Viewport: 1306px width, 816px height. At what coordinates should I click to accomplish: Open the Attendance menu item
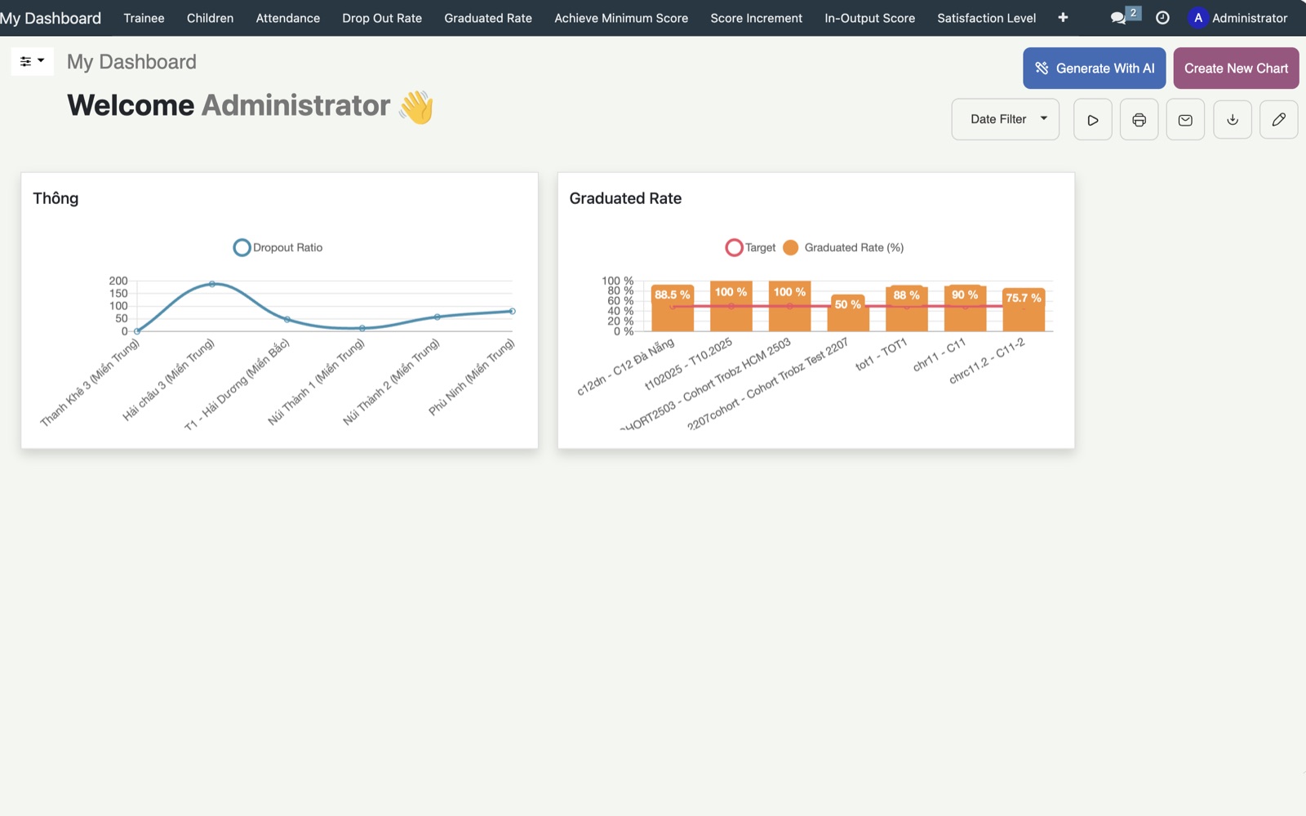(x=287, y=18)
